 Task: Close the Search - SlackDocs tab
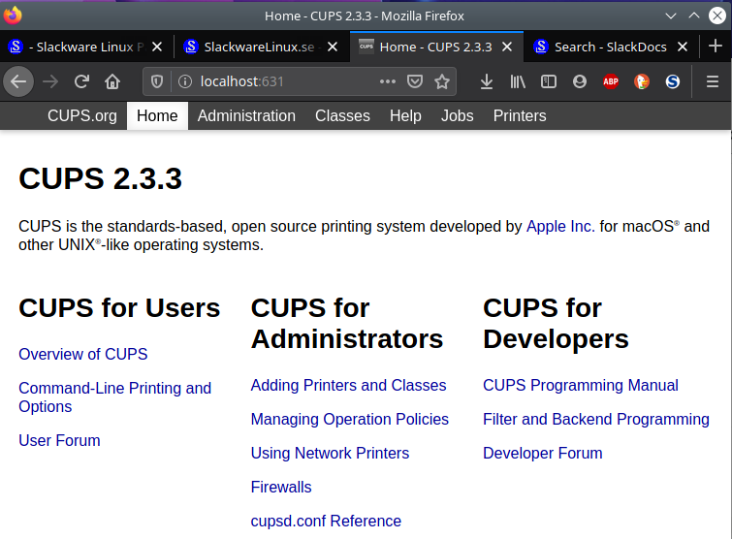click(683, 47)
